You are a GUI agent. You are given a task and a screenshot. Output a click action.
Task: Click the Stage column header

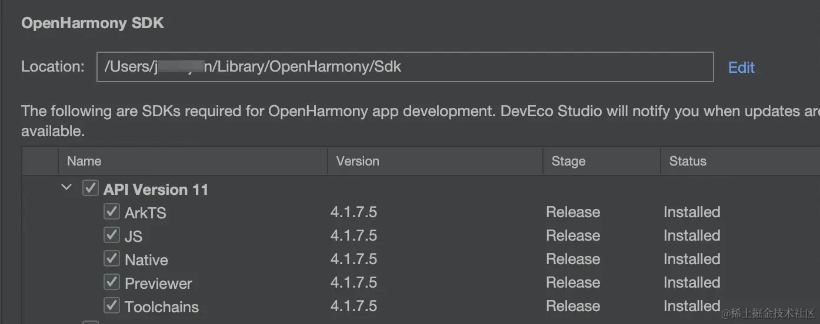pos(568,161)
